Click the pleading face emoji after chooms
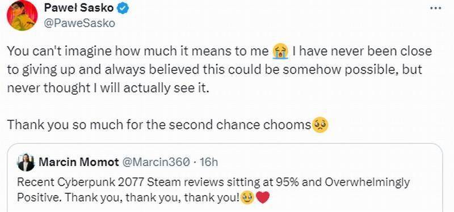Image resolution: width=454 pixels, height=212 pixels. [320, 125]
